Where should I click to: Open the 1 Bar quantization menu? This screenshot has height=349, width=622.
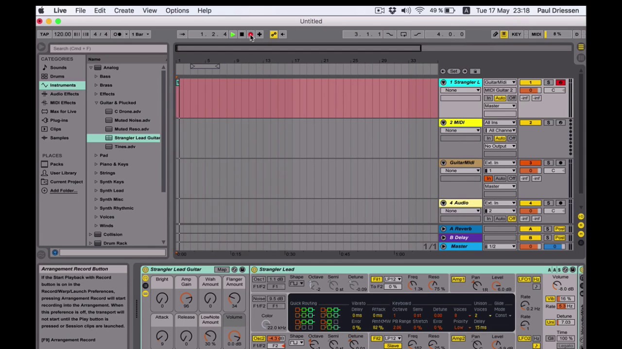pos(140,34)
